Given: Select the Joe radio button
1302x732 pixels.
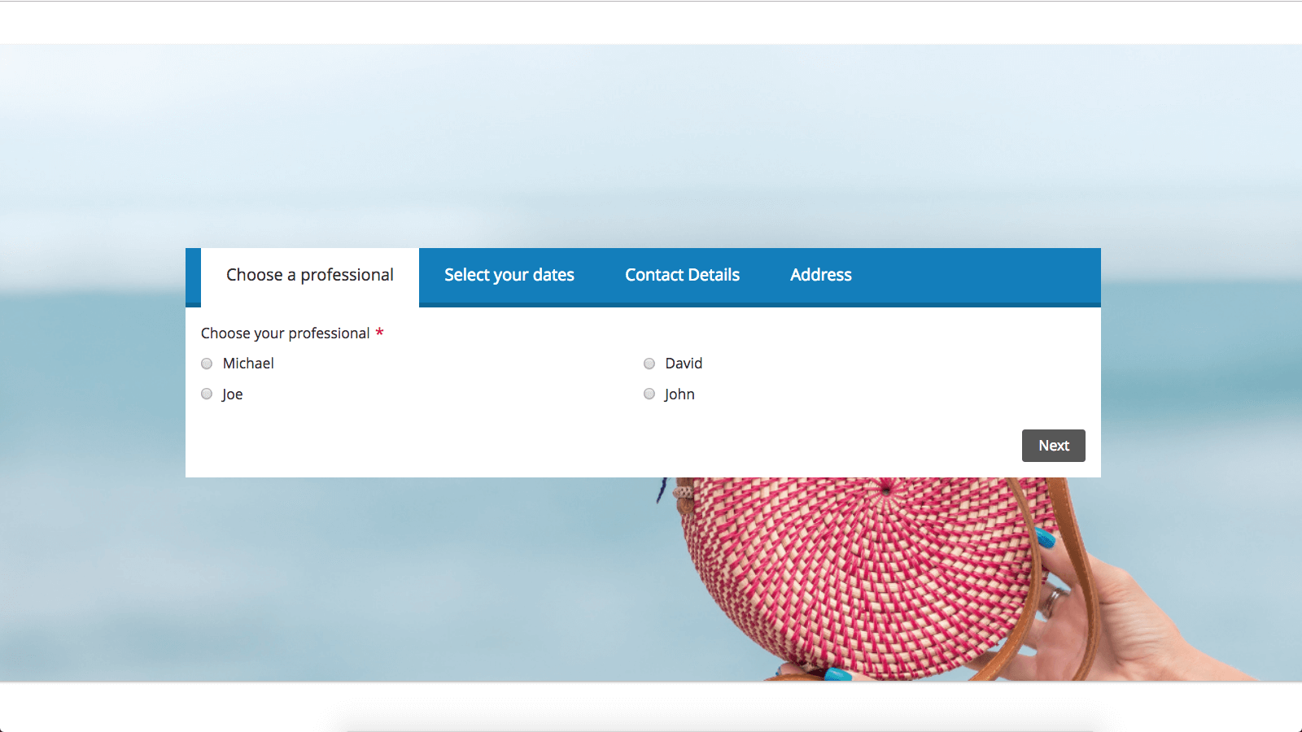Looking at the screenshot, I should (206, 394).
